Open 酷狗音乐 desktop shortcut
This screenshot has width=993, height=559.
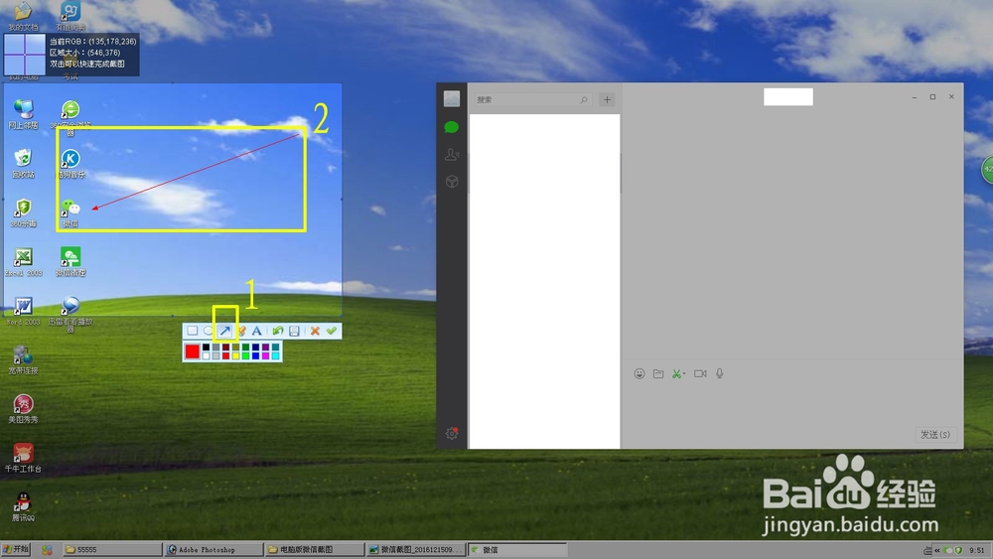71,164
